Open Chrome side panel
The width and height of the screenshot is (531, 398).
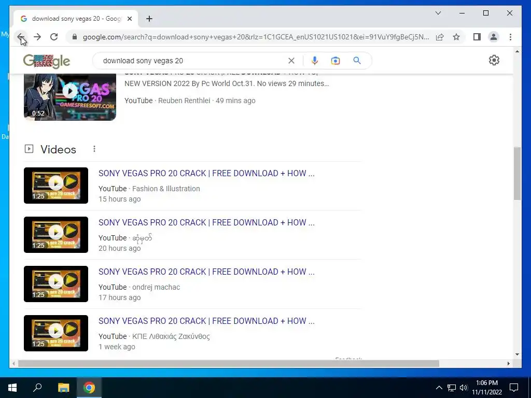(x=477, y=37)
